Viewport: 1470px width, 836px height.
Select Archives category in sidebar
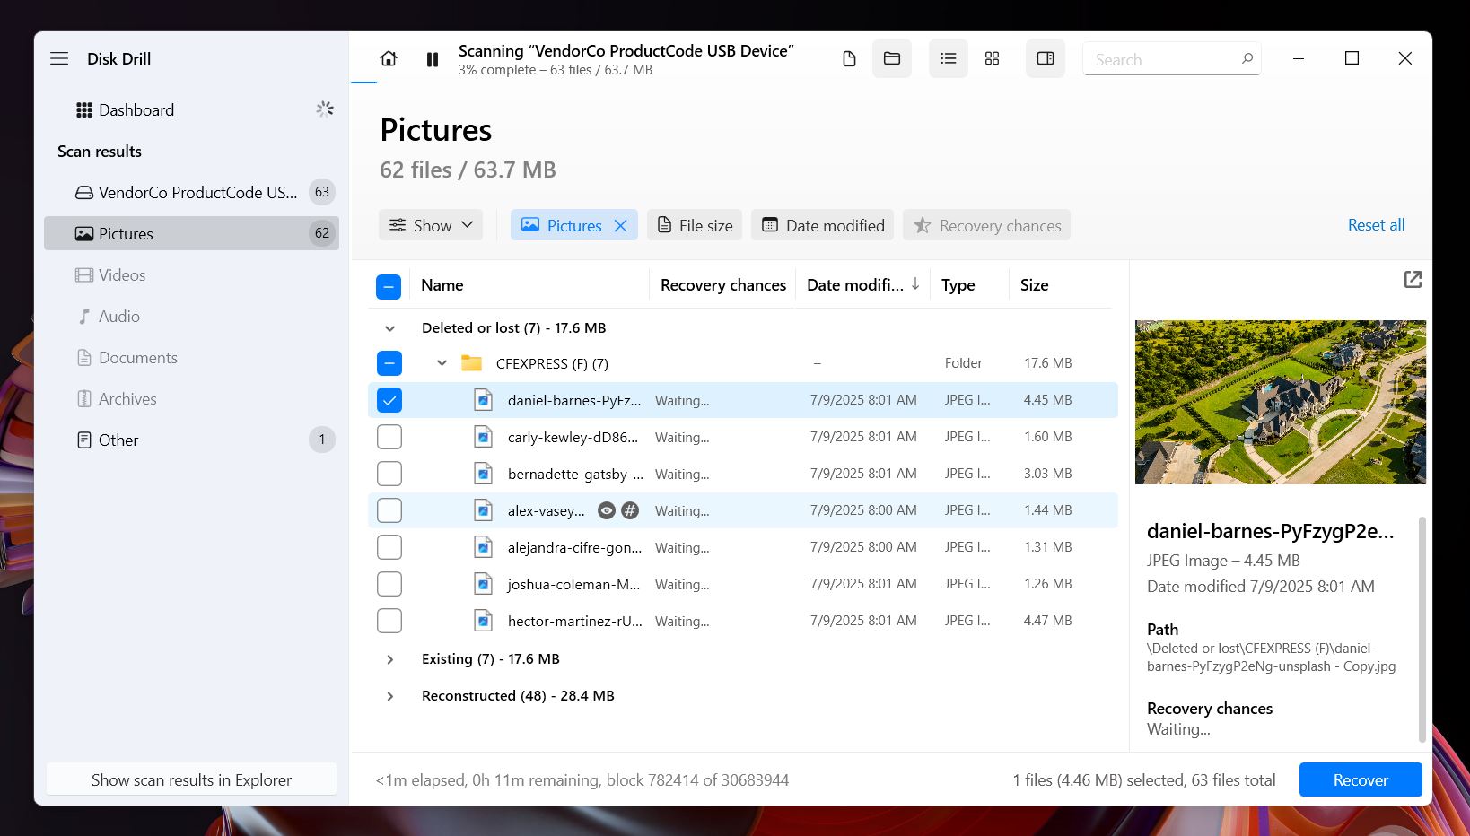[191, 398]
